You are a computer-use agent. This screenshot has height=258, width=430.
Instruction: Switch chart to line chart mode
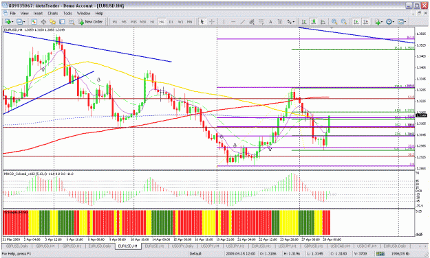click(x=323, y=21)
